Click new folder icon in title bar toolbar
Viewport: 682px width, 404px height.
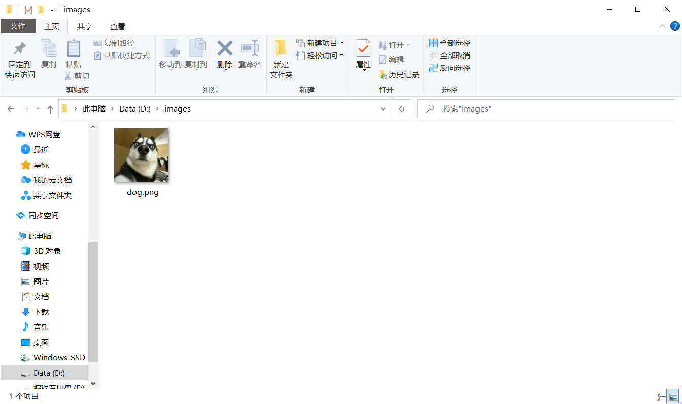[41, 10]
